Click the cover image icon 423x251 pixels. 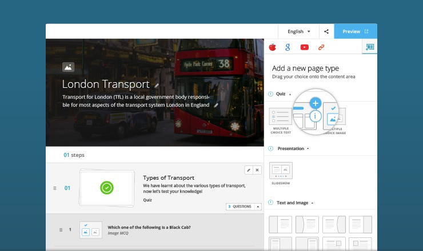(x=68, y=67)
